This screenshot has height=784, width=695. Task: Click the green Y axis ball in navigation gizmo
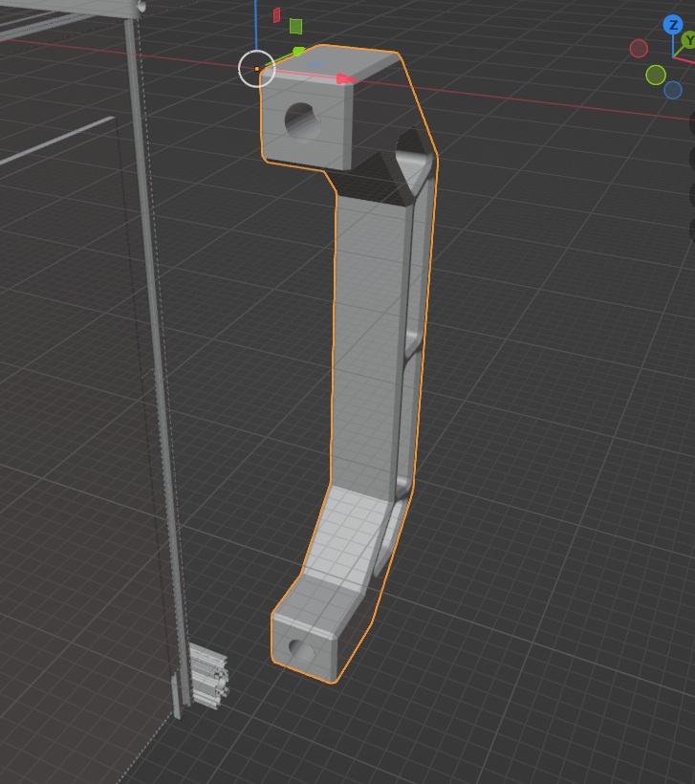click(x=689, y=40)
